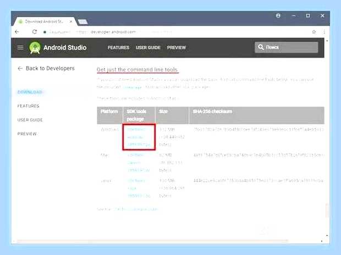Download the Windows SDK tools package link
The width and height of the screenshot is (341, 255).
coord(139,137)
